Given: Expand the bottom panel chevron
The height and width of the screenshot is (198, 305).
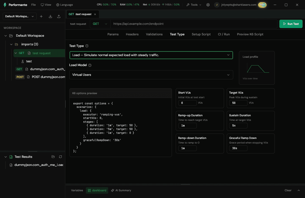Looking at the screenshot, I should [299, 190].
